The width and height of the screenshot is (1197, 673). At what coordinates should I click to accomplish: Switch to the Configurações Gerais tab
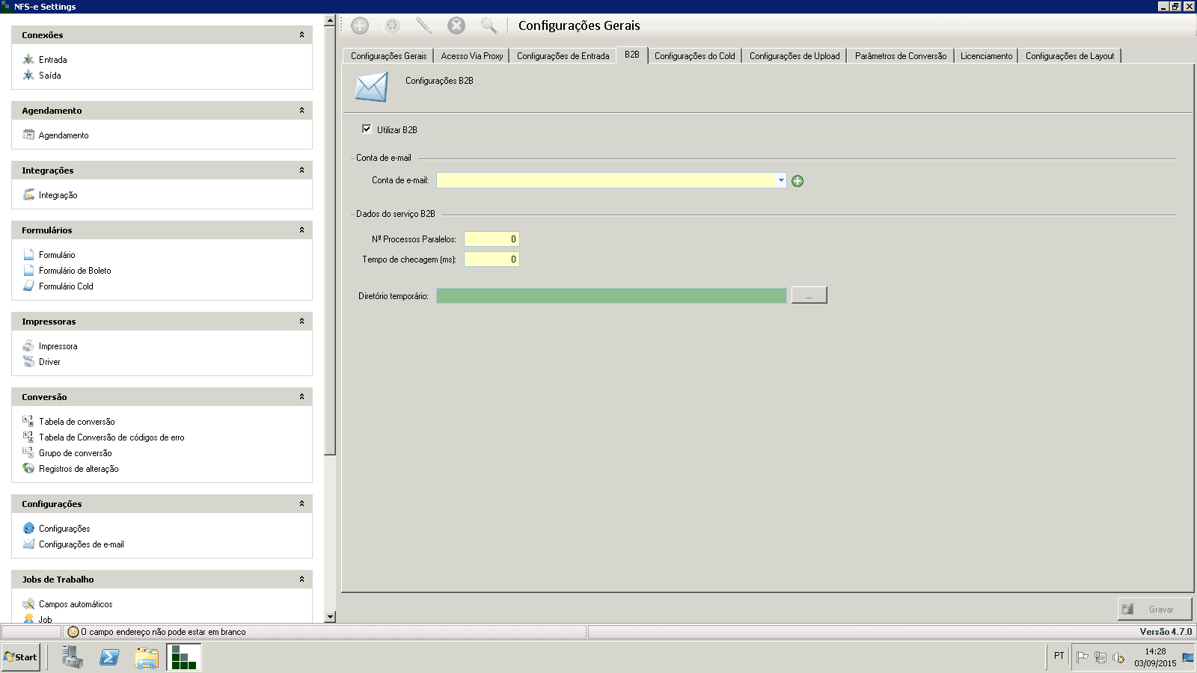(388, 56)
